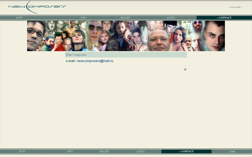Open AUDIO in the bottom navigation bar
This screenshot has width=252, height=157.
click(140, 151)
